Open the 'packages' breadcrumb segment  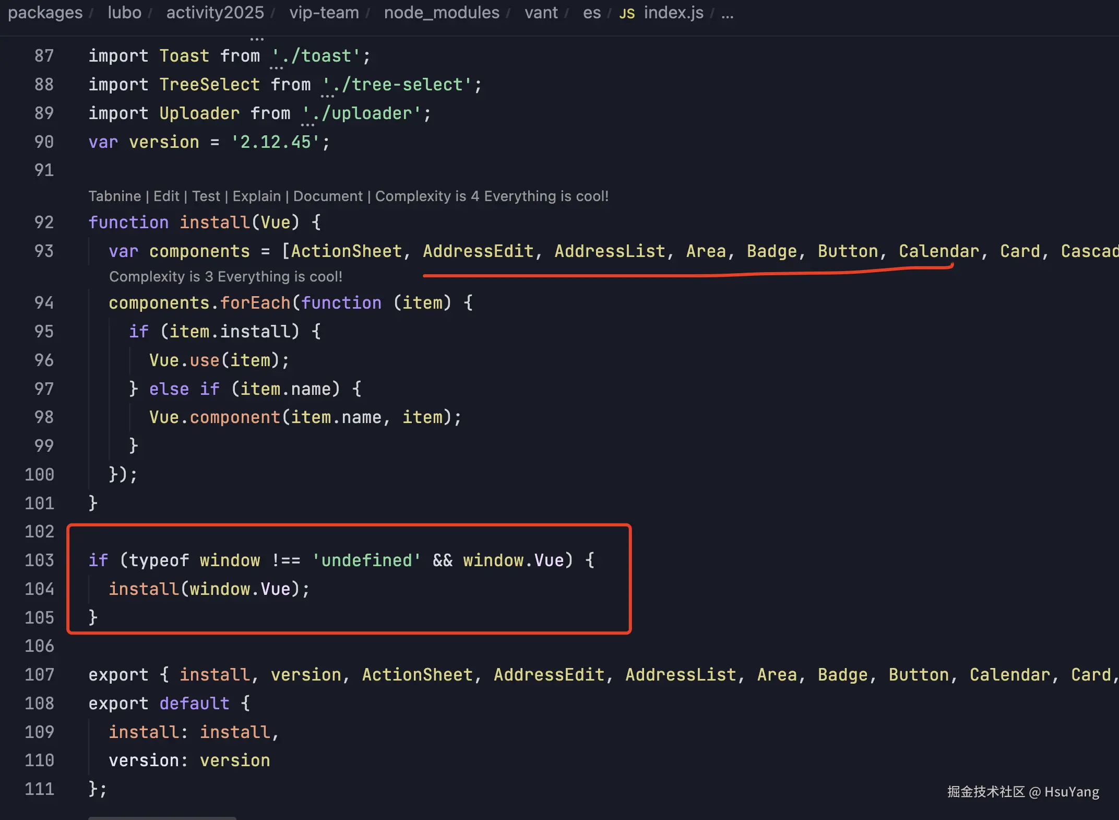pyautogui.click(x=45, y=13)
